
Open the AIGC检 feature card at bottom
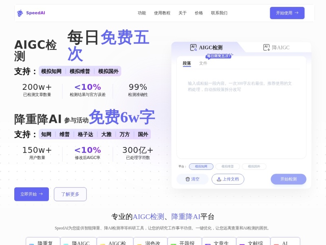tap(115, 242)
